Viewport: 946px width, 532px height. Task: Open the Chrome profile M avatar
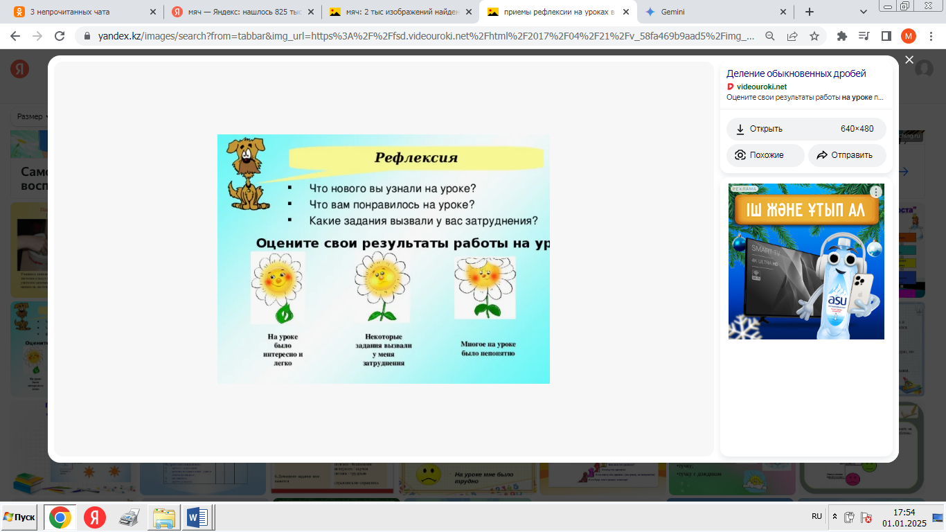909,36
